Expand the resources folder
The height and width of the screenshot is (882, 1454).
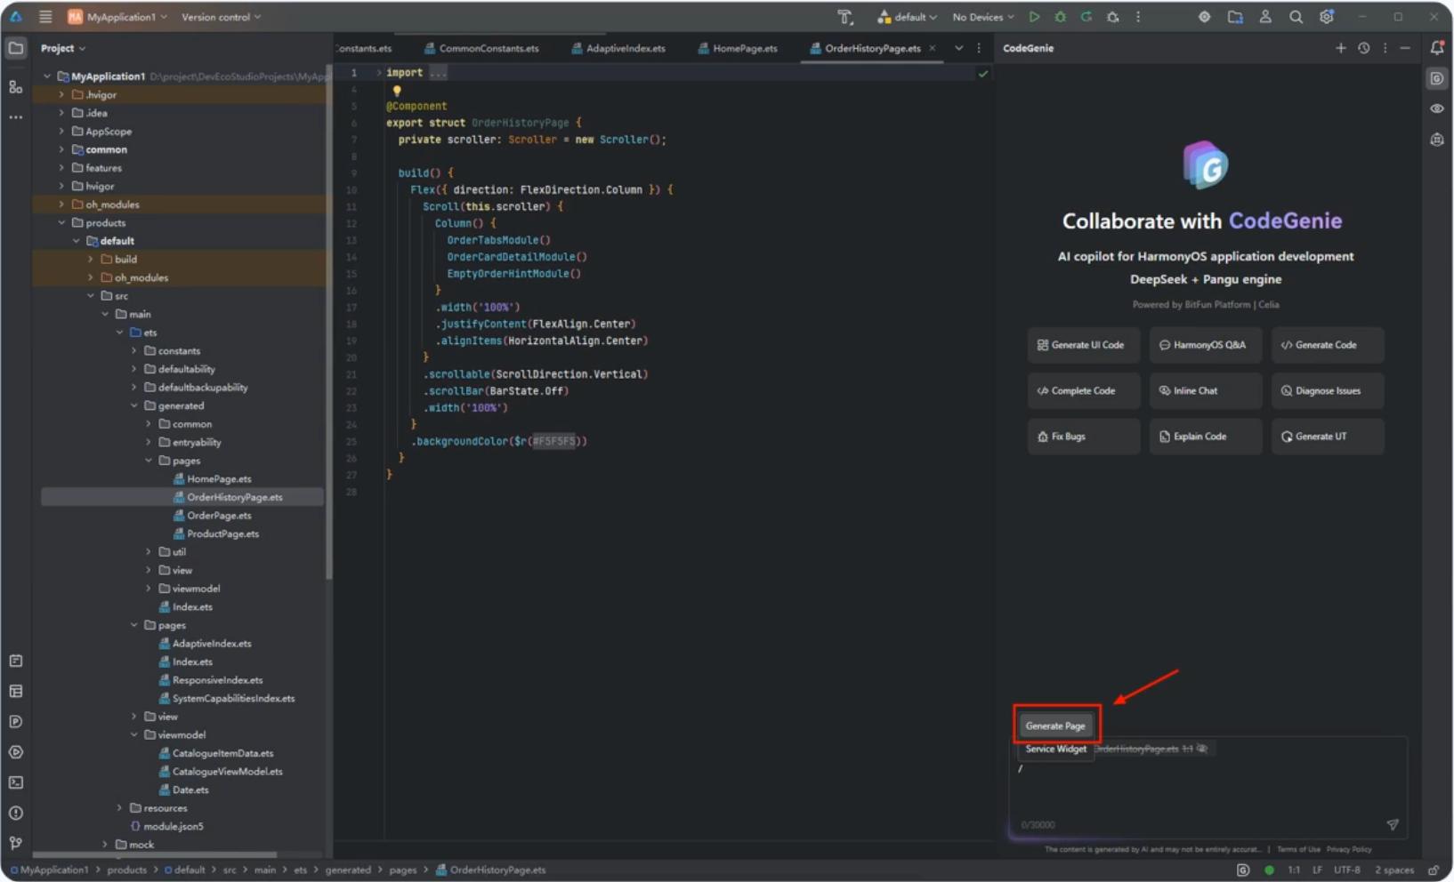click(119, 808)
